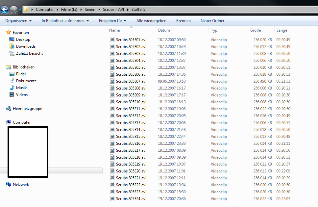The height and width of the screenshot is (207, 318).
Task: Click video icon of Scrubs.S05E11.avi
Action: (x=112, y=109)
